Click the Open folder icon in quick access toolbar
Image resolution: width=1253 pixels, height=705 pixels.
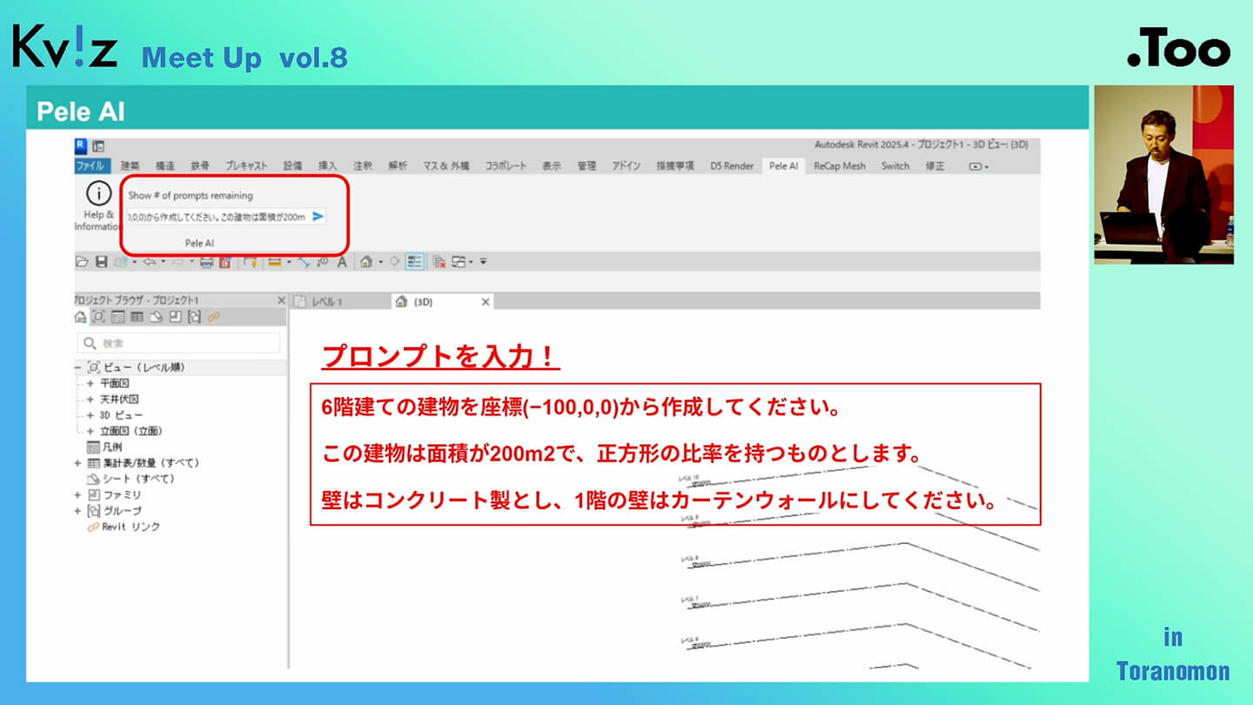coord(83,261)
